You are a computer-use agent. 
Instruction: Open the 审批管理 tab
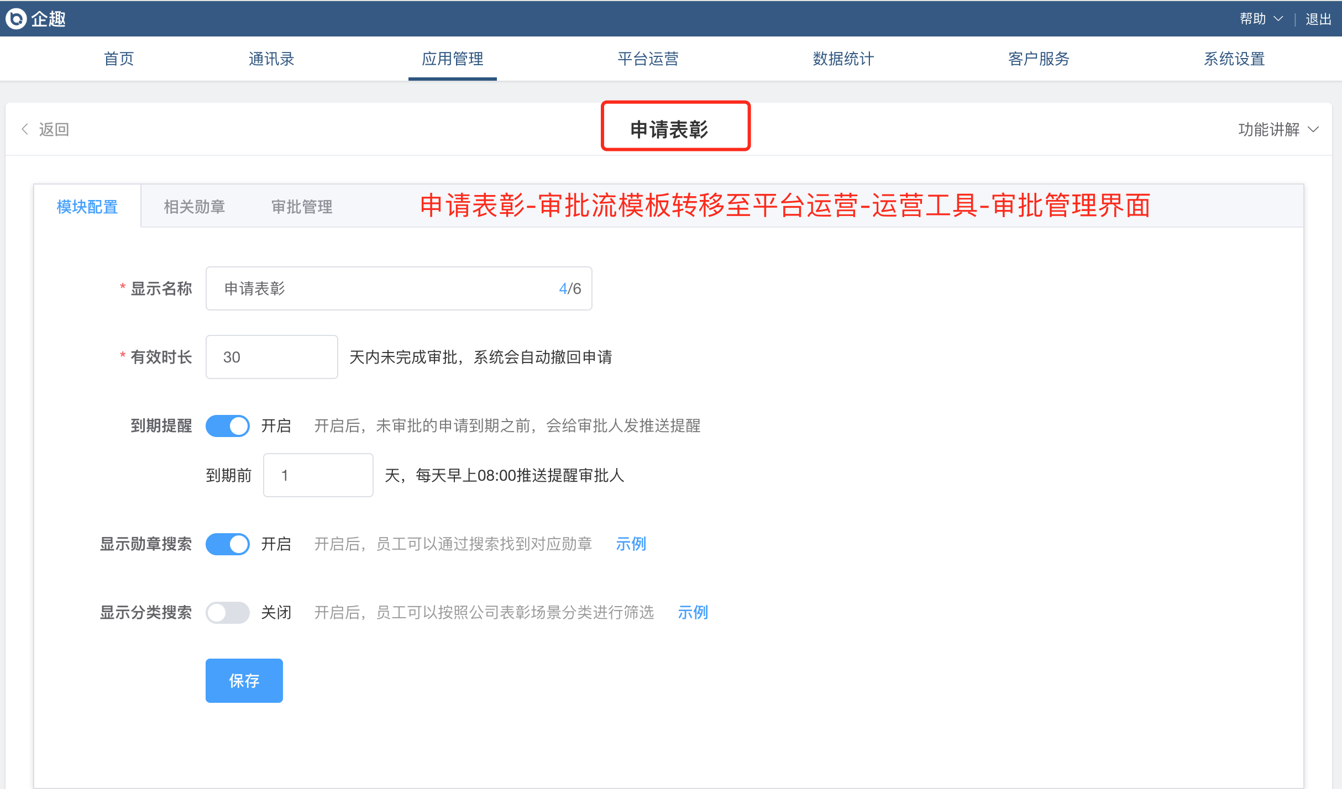click(x=302, y=207)
